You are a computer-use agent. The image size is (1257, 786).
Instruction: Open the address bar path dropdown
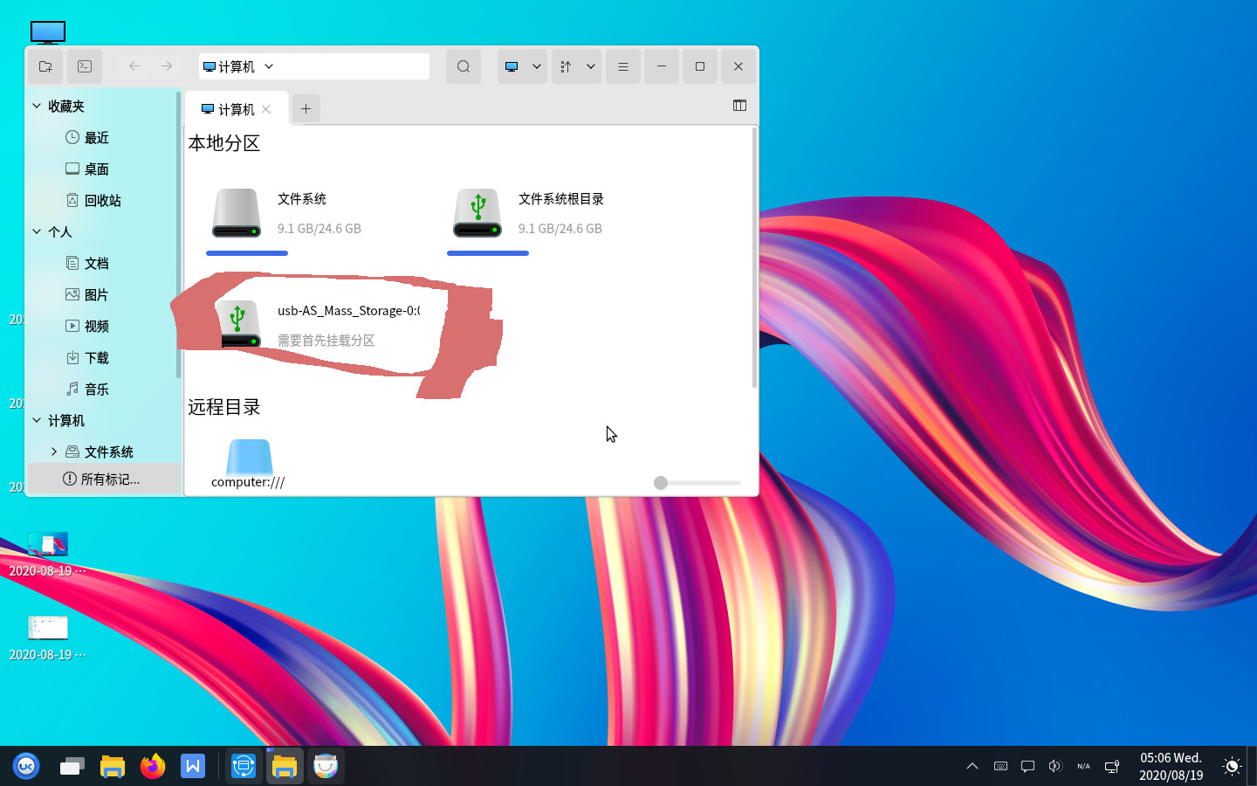tap(269, 66)
